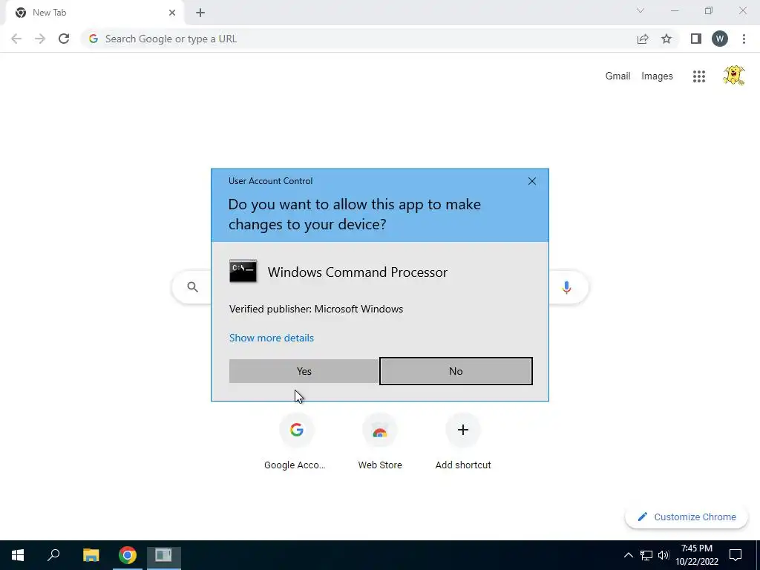Click Yes in User Account Control dialog
This screenshot has height=570, width=760.
pos(304,371)
